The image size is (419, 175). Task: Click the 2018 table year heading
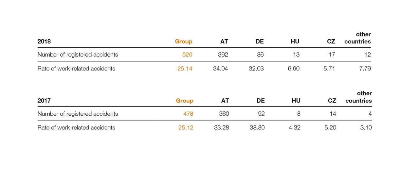tap(44, 42)
